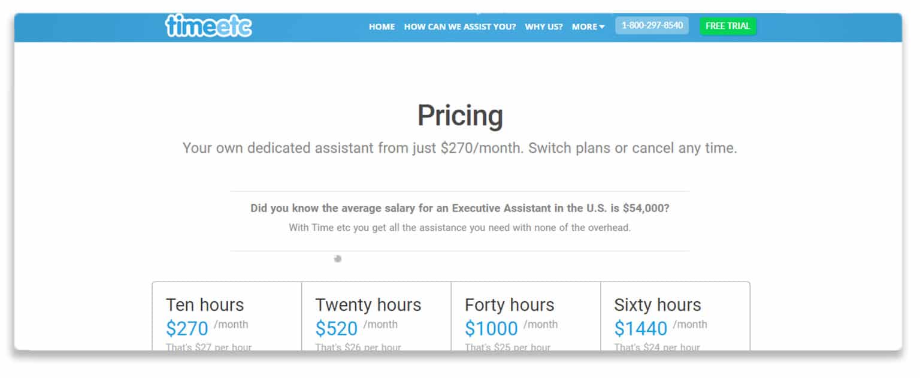Select the Ten hours plan card
The height and width of the screenshot is (378, 920).
point(227,316)
